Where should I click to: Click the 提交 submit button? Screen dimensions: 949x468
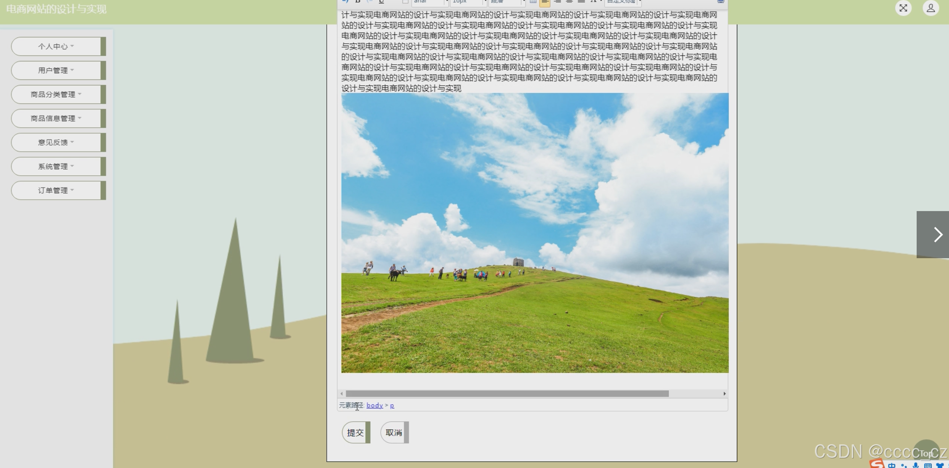(x=355, y=433)
